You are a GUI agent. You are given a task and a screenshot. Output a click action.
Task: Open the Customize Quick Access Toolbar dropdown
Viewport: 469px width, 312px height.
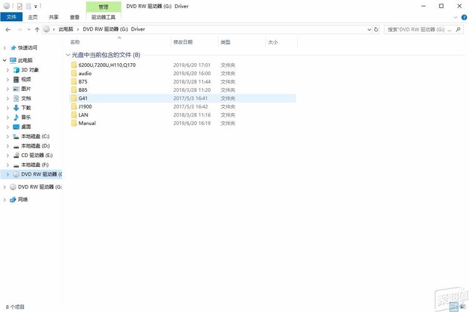[x=36, y=6]
